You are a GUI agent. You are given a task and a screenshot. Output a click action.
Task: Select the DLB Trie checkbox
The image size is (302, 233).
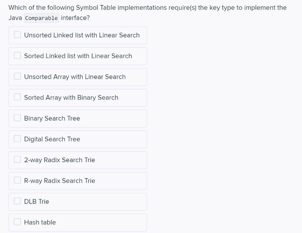click(x=17, y=201)
